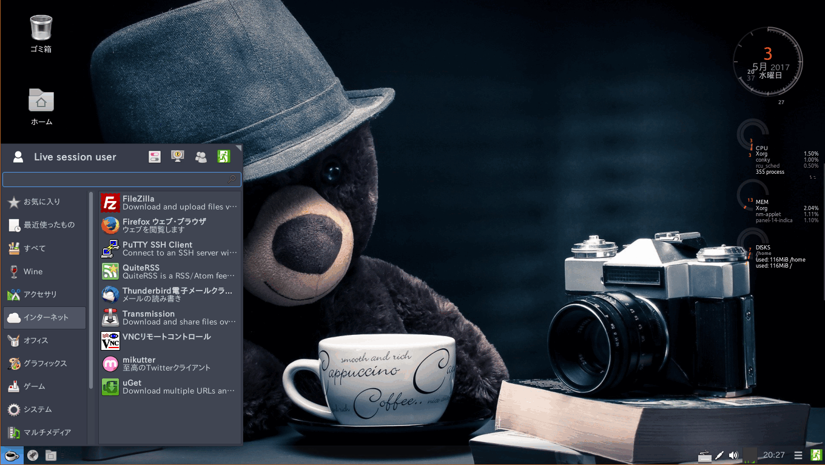Viewport: 825px width, 465px height.
Task: Select the ゲーム (Games) category
Action: click(45, 386)
